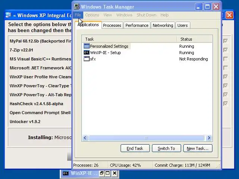Click the Unlocker v1.9.2 list item
This screenshot has height=179, width=239.
pyautogui.click(x=25, y=122)
